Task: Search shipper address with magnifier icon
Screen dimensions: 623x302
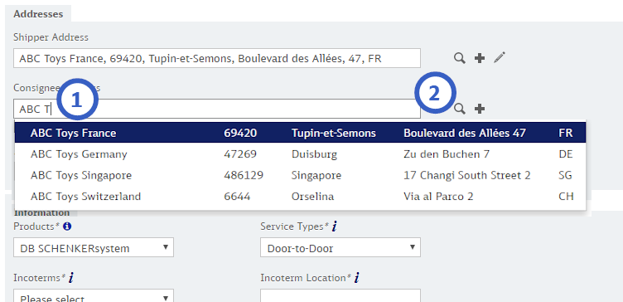Action: coord(460,58)
